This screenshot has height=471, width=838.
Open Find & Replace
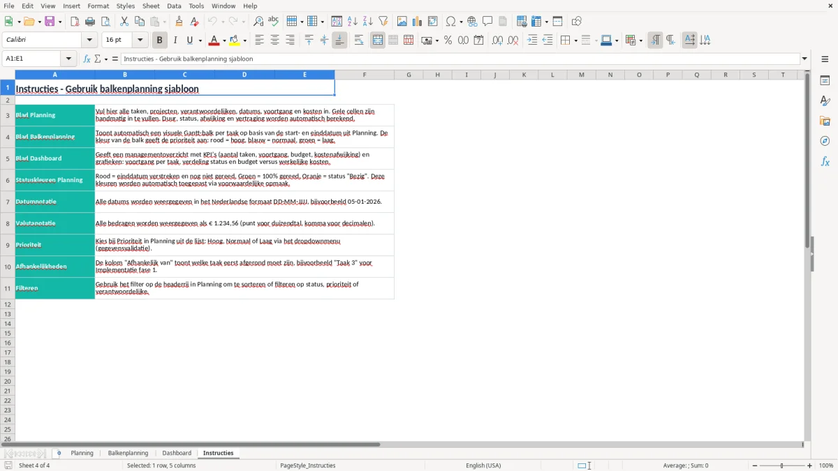(x=258, y=22)
